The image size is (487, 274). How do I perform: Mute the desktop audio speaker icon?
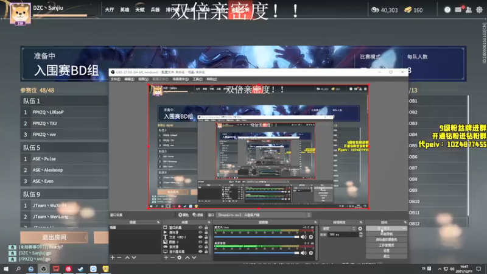pyautogui.click(x=303, y=253)
